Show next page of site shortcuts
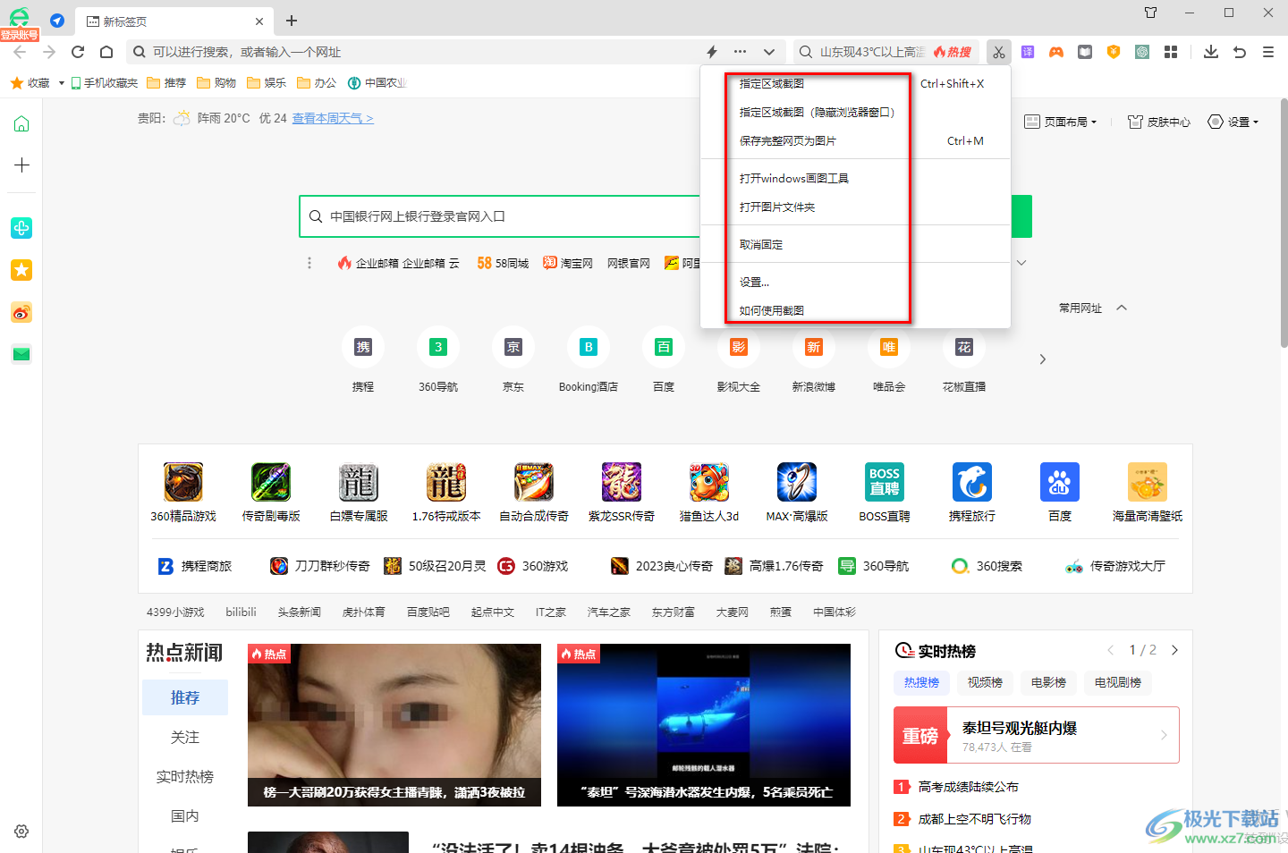The width and height of the screenshot is (1288, 853). [x=1042, y=359]
